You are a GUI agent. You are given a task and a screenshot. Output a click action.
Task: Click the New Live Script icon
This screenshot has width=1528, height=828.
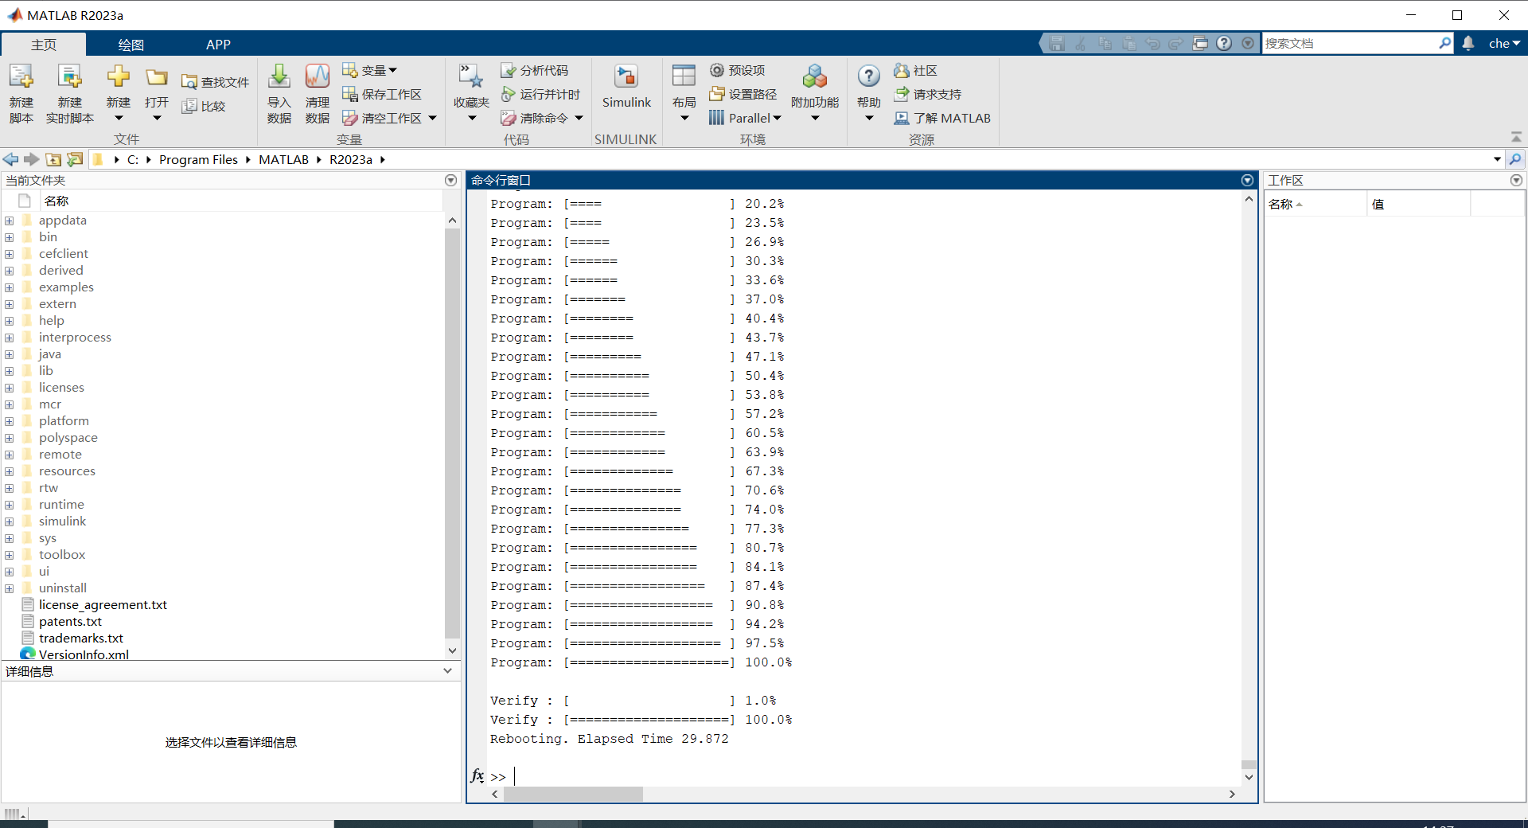coord(70,78)
